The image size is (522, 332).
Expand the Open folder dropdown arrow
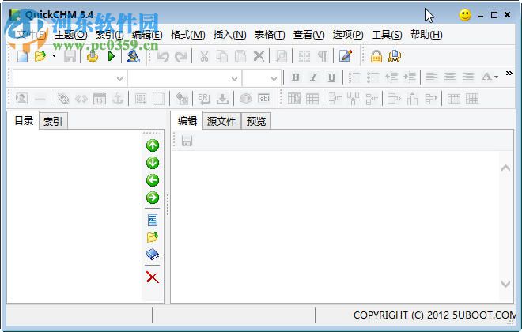click(54, 56)
